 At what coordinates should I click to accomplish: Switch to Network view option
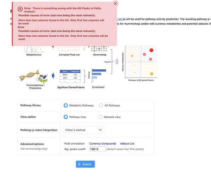[x=100, y=117]
